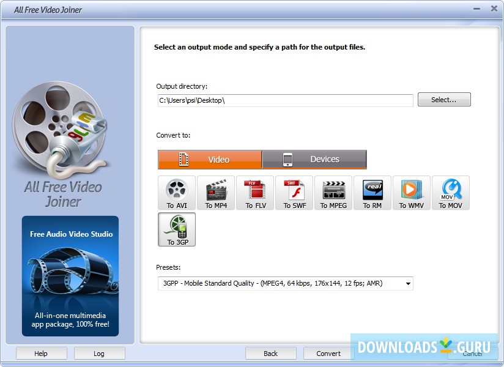
Task: Select the To RM RealMedia format
Action: coord(372,193)
